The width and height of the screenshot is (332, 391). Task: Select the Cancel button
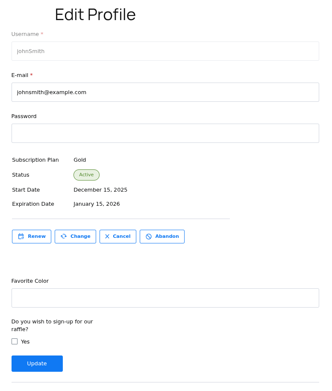[118, 236]
